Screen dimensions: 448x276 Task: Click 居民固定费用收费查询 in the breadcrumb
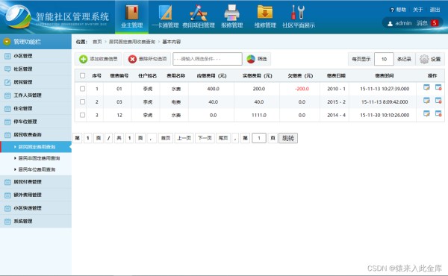[x=132, y=42]
